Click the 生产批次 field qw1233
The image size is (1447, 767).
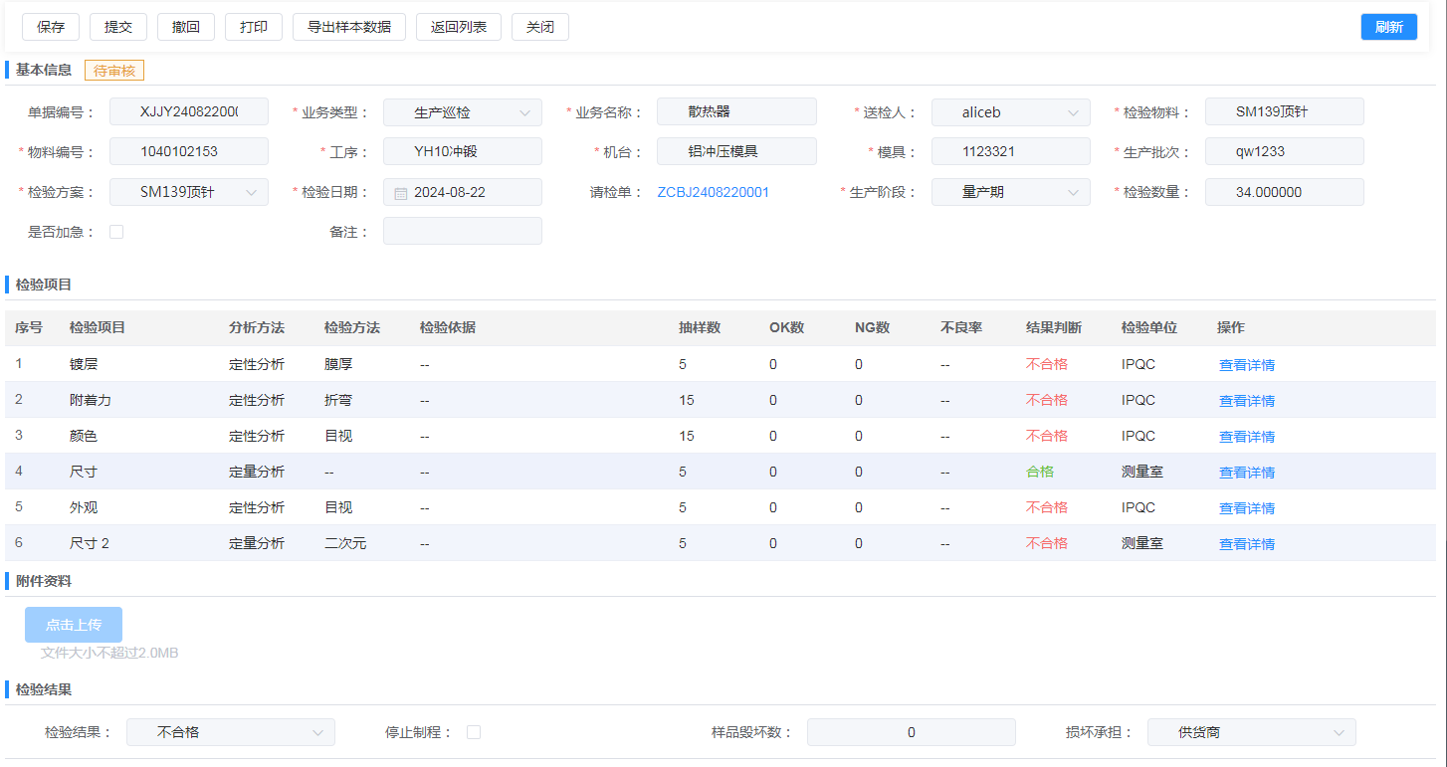coord(1285,151)
